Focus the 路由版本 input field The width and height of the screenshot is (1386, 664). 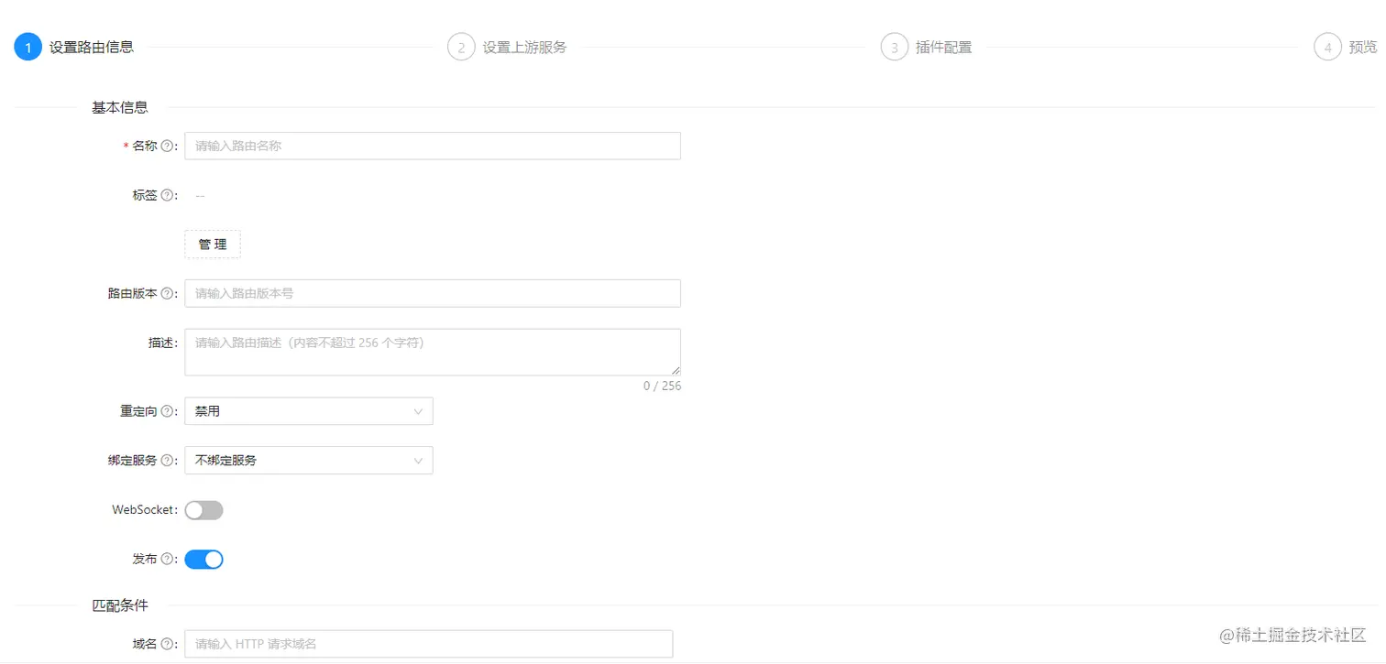click(433, 293)
